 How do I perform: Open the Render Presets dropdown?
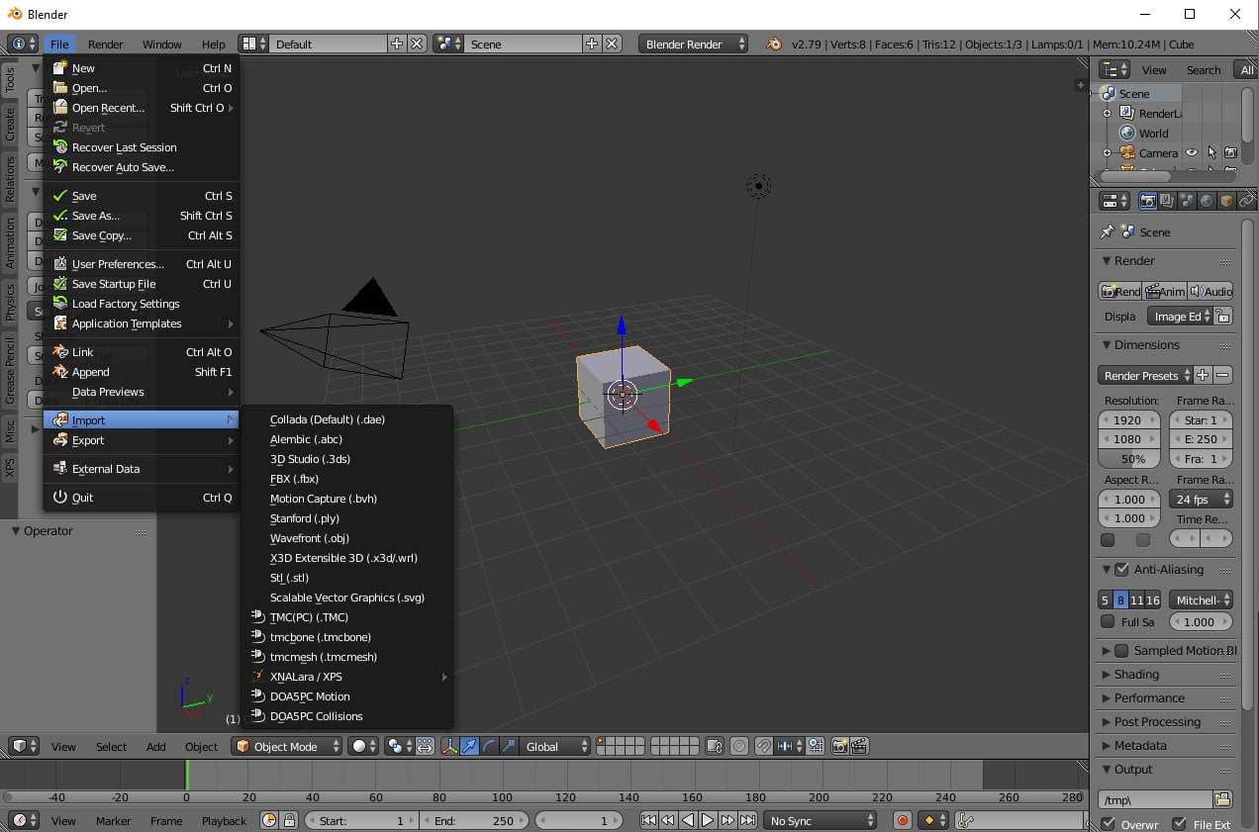click(x=1145, y=376)
